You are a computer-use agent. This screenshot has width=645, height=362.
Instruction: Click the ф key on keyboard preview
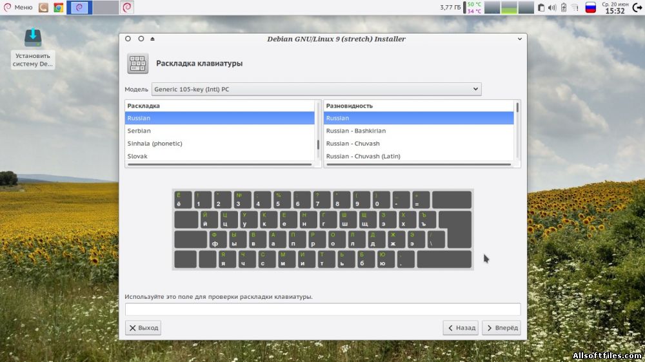(217, 239)
